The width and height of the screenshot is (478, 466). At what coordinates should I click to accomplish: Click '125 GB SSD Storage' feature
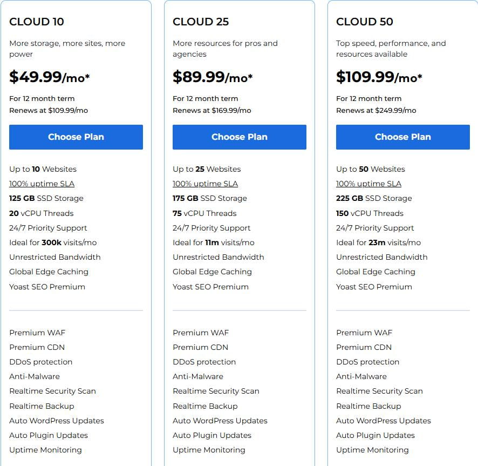tap(46, 198)
